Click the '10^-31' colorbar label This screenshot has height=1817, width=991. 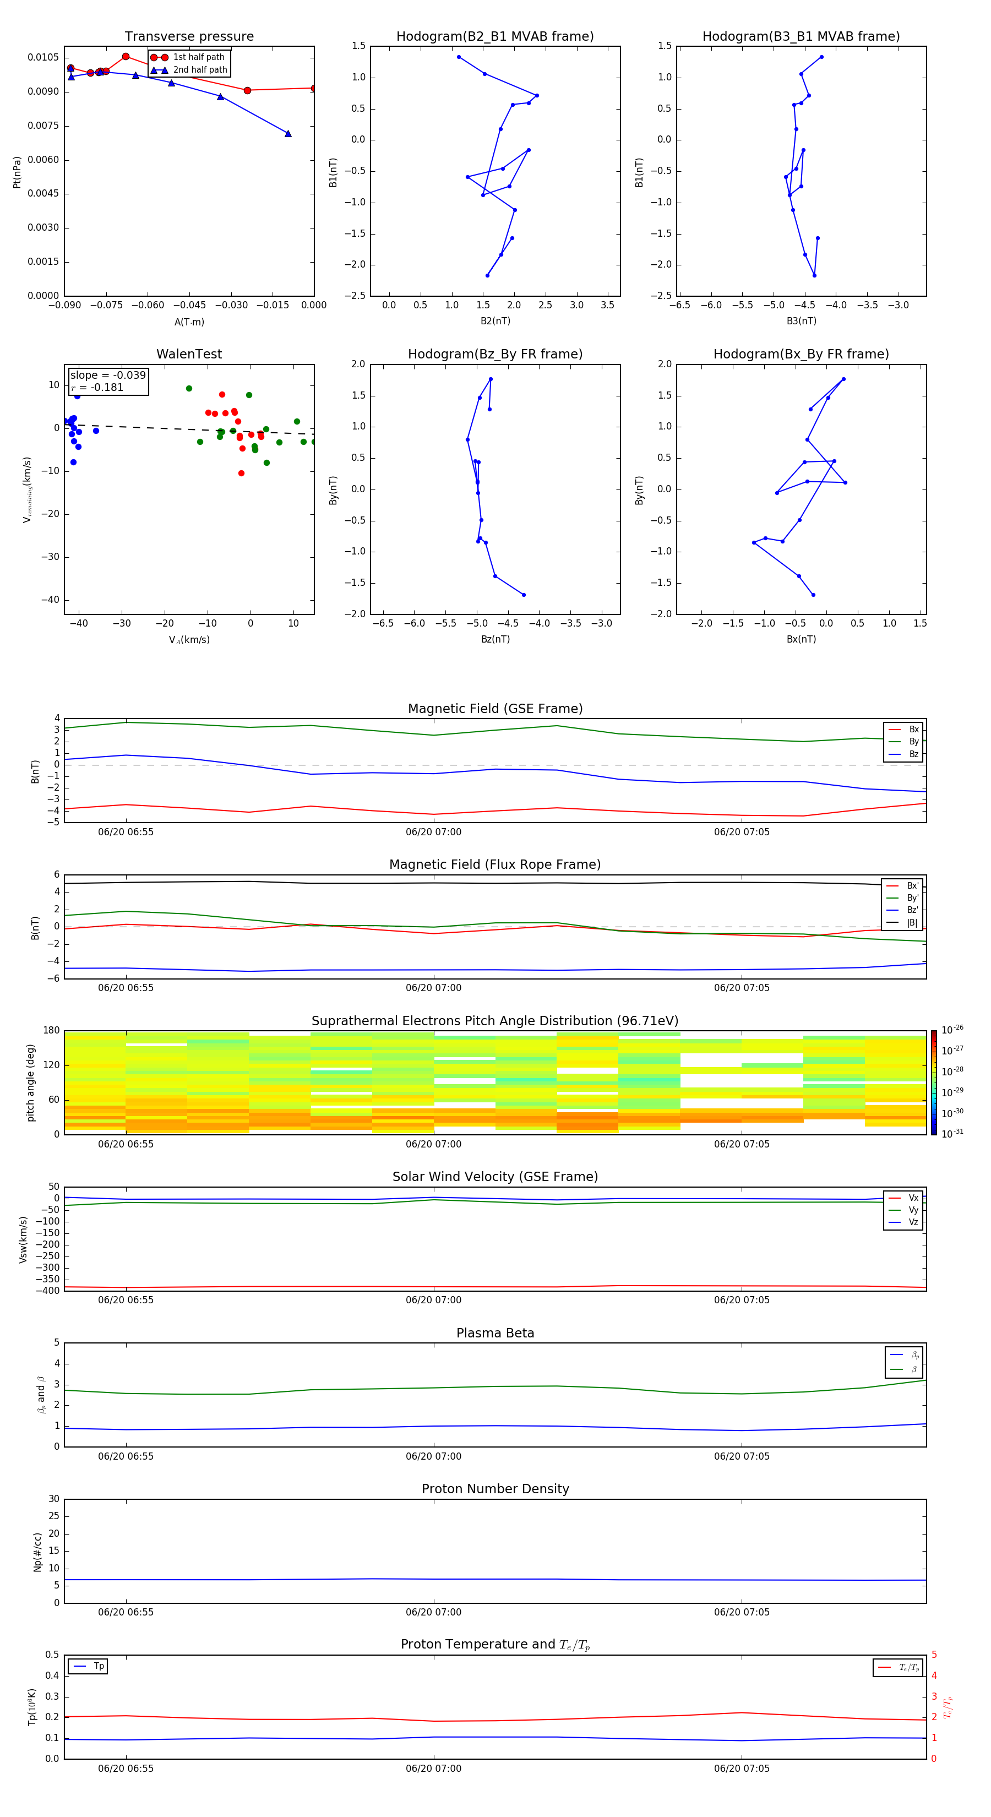(x=952, y=1134)
